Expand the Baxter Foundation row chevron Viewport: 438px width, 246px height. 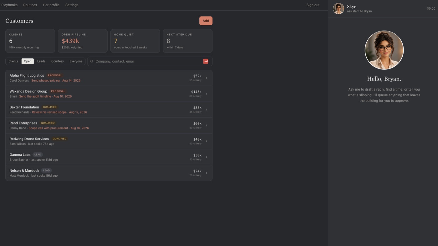(206, 110)
